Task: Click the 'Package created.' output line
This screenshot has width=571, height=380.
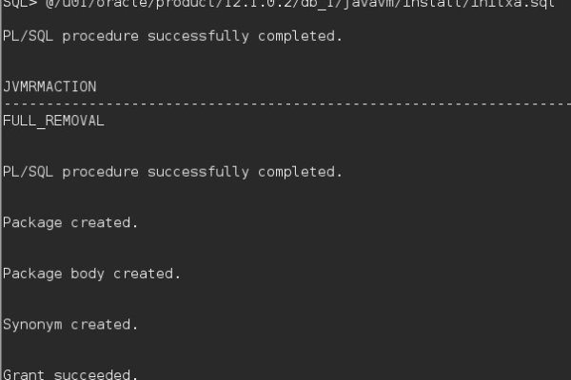Action: tap(70, 222)
